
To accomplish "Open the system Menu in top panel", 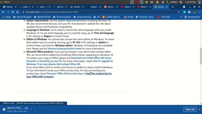I will (x=5, y=2).
